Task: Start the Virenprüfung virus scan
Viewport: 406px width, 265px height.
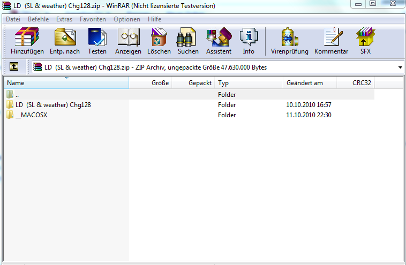Action: click(x=289, y=41)
